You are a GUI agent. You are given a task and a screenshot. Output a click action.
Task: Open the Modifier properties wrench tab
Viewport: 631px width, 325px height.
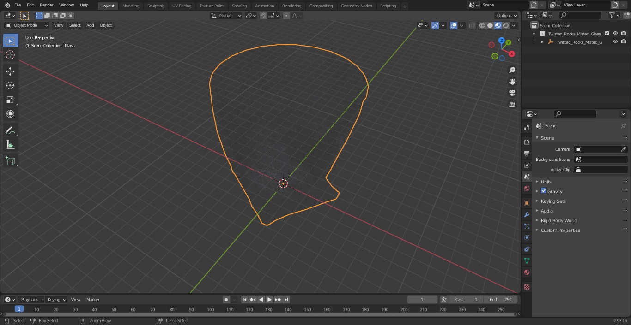[527, 214]
